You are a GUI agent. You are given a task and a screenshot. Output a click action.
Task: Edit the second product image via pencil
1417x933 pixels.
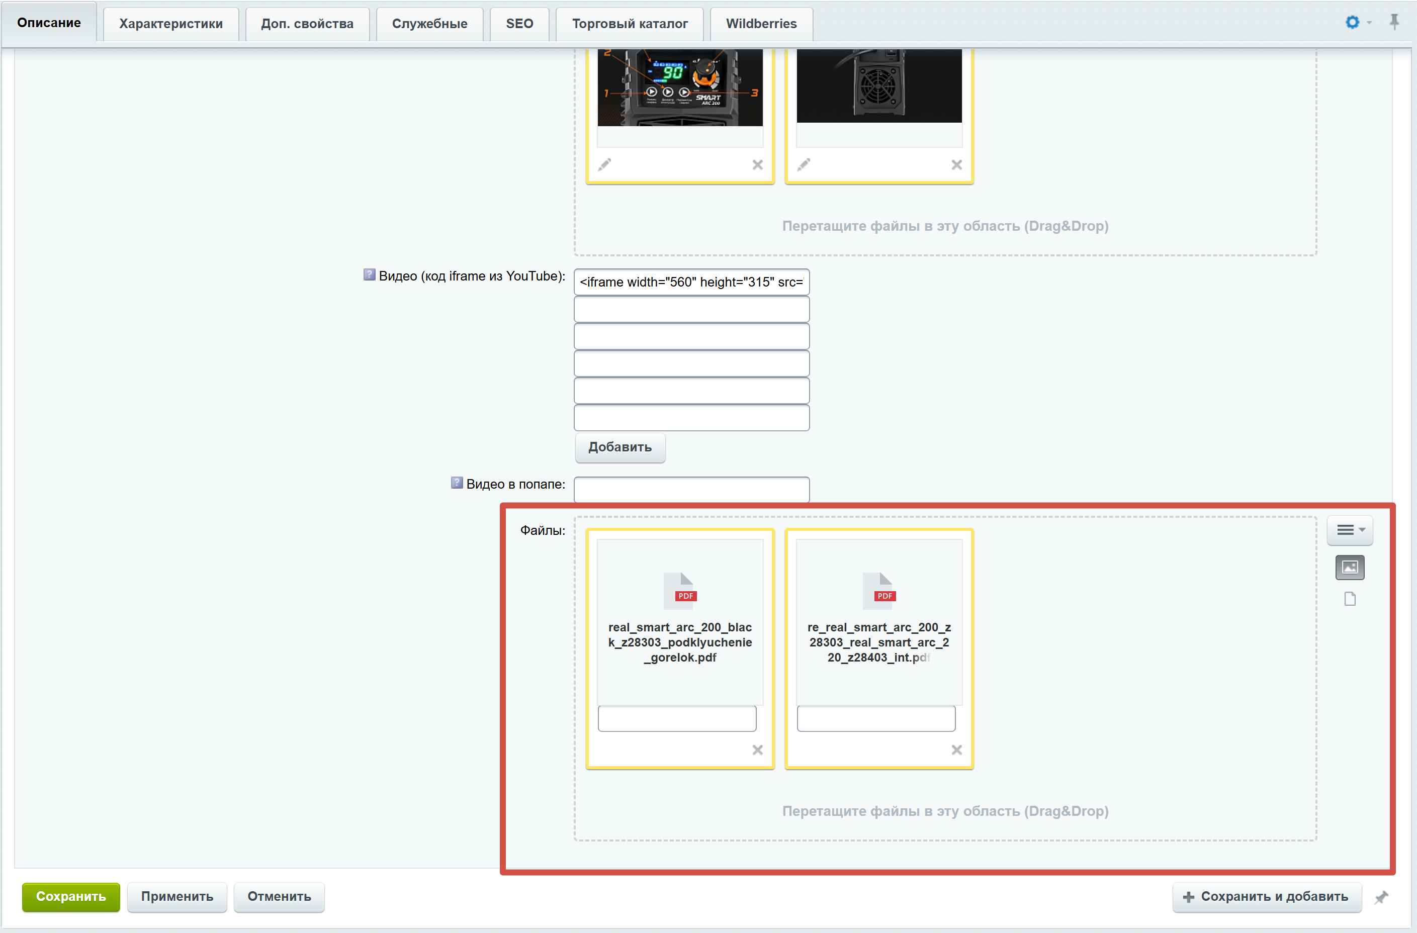(804, 165)
